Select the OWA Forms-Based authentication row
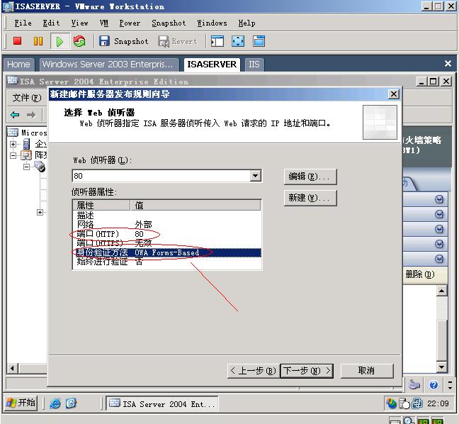The image size is (459, 424). click(x=167, y=252)
